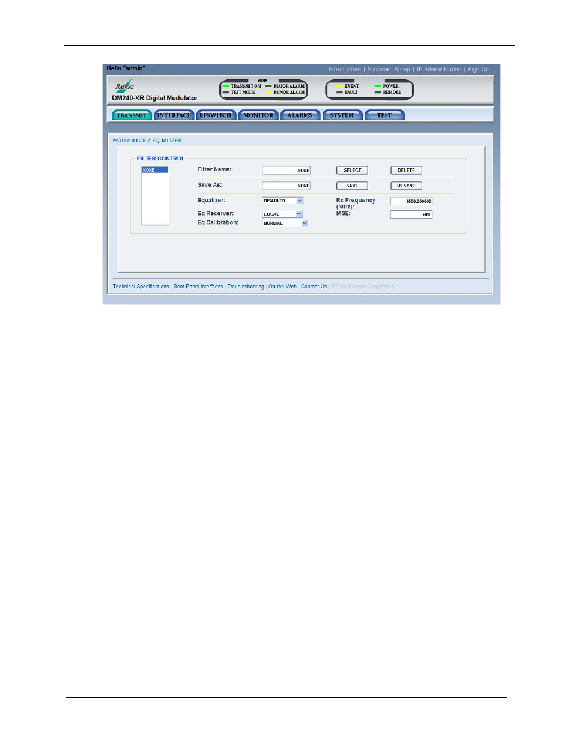Click the DELETE filter button
The image size is (573, 742).
pos(406,171)
